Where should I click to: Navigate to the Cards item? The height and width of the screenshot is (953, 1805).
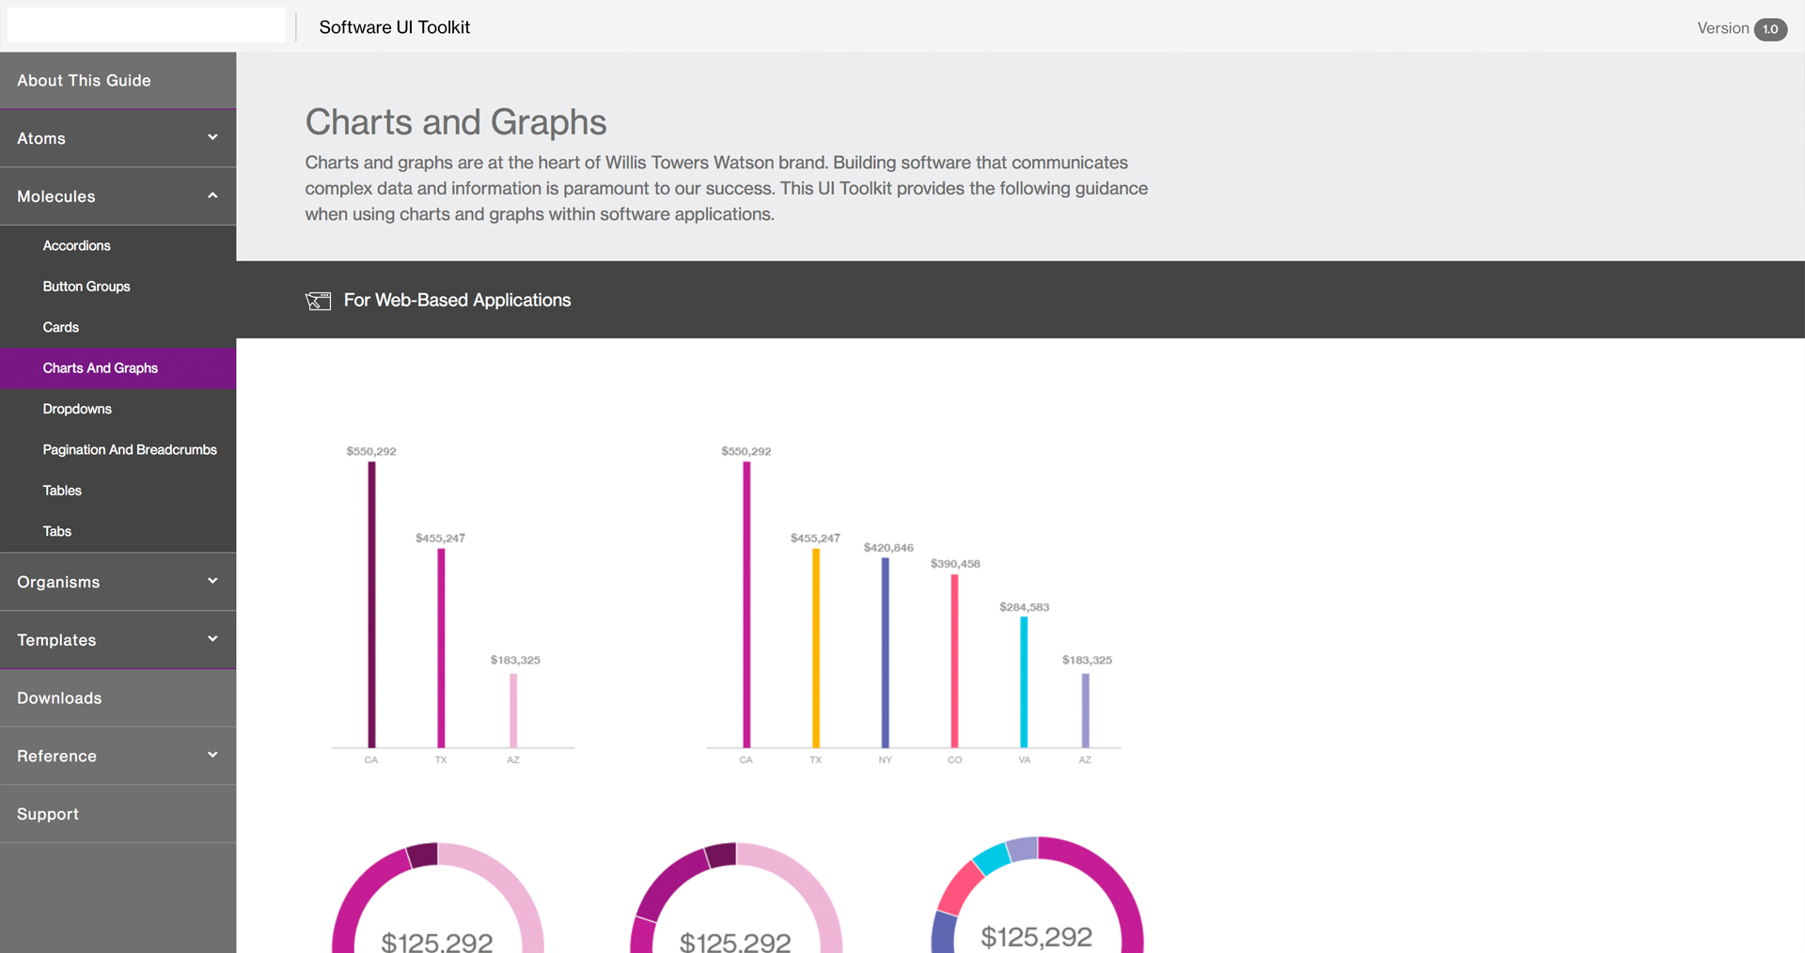(61, 327)
